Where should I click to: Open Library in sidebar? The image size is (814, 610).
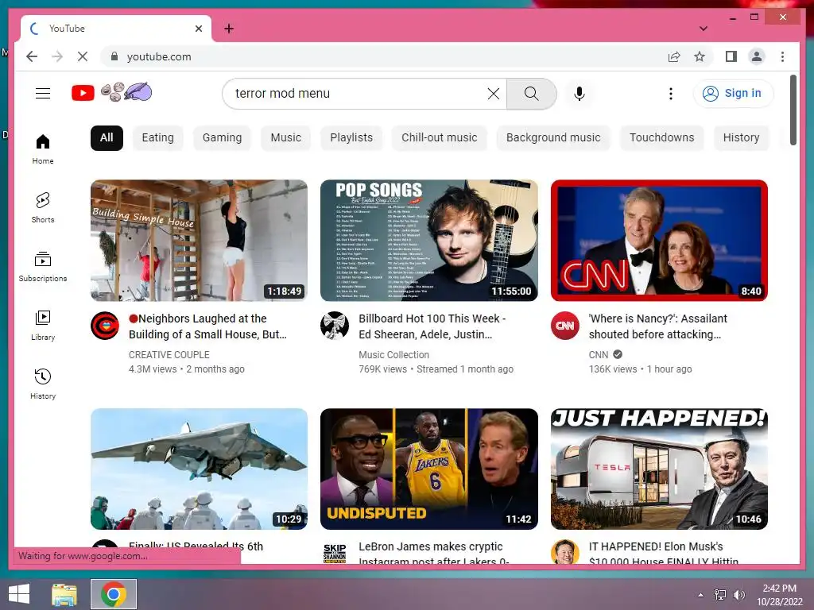click(x=43, y=326)
